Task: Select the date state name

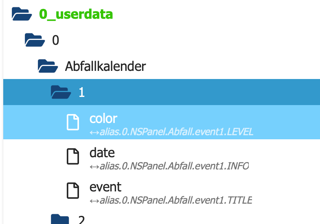Action: (x=102, y=152)
